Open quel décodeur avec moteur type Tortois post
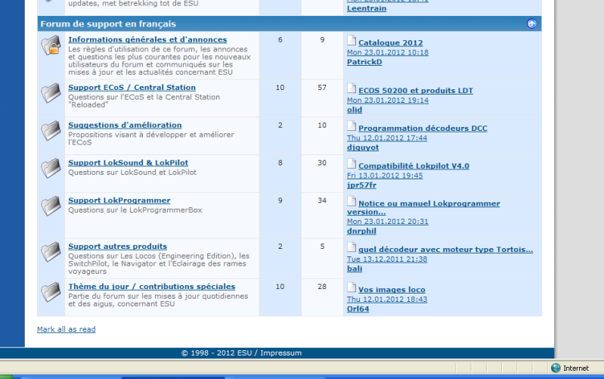The image size is (604, 379). [446, 250]
